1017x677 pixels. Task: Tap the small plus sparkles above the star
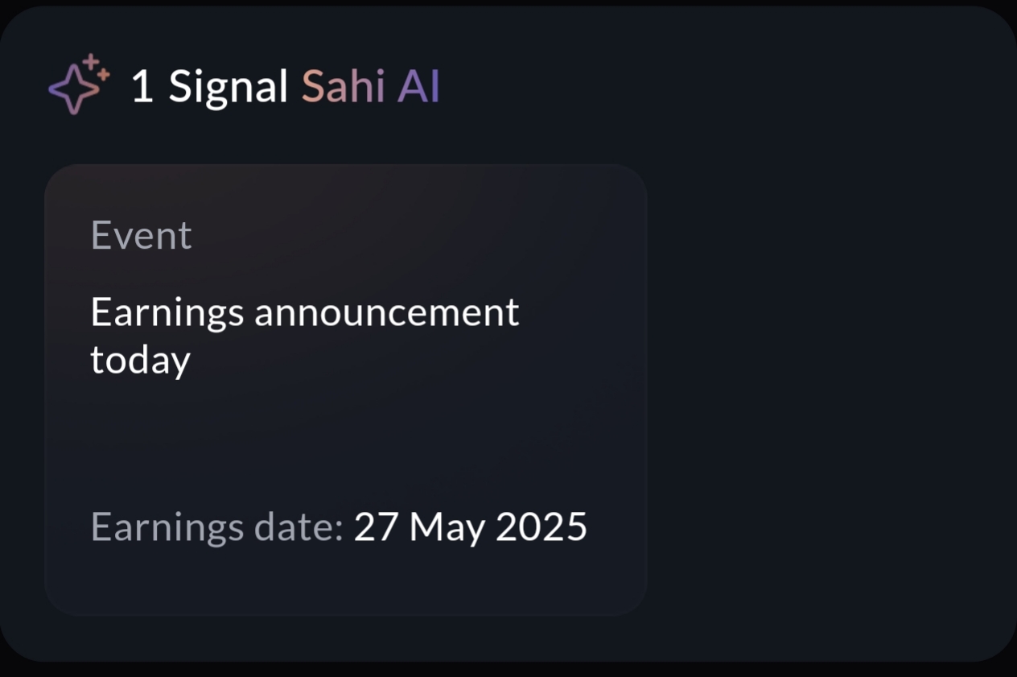pos(96,66)
